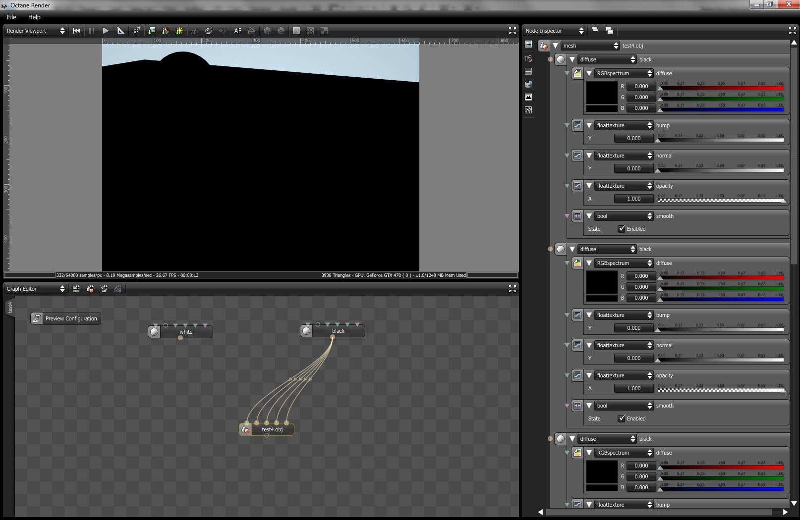
Task: Select the test4 vertical tab in Graph Editor
Action: 10,308
